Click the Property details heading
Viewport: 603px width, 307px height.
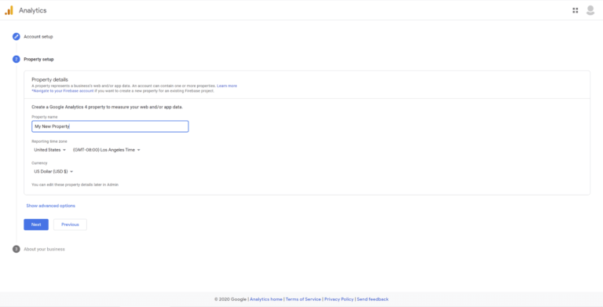click(49, 79)
